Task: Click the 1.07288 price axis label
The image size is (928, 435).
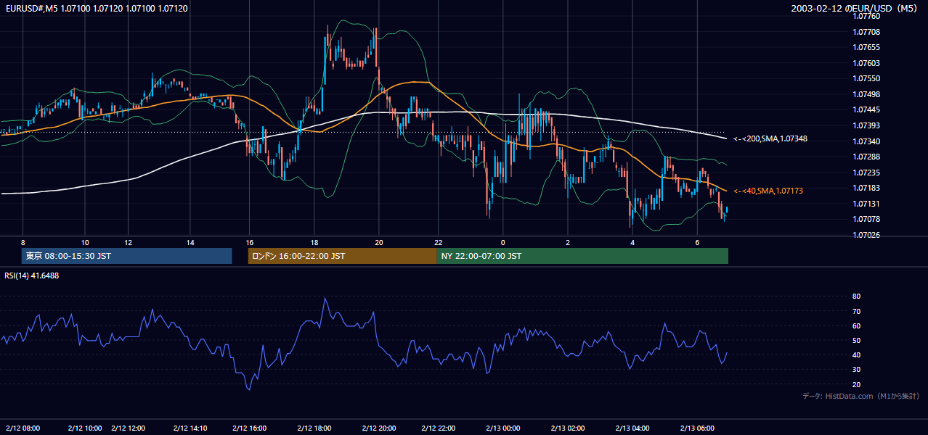Action: point(866,157)
